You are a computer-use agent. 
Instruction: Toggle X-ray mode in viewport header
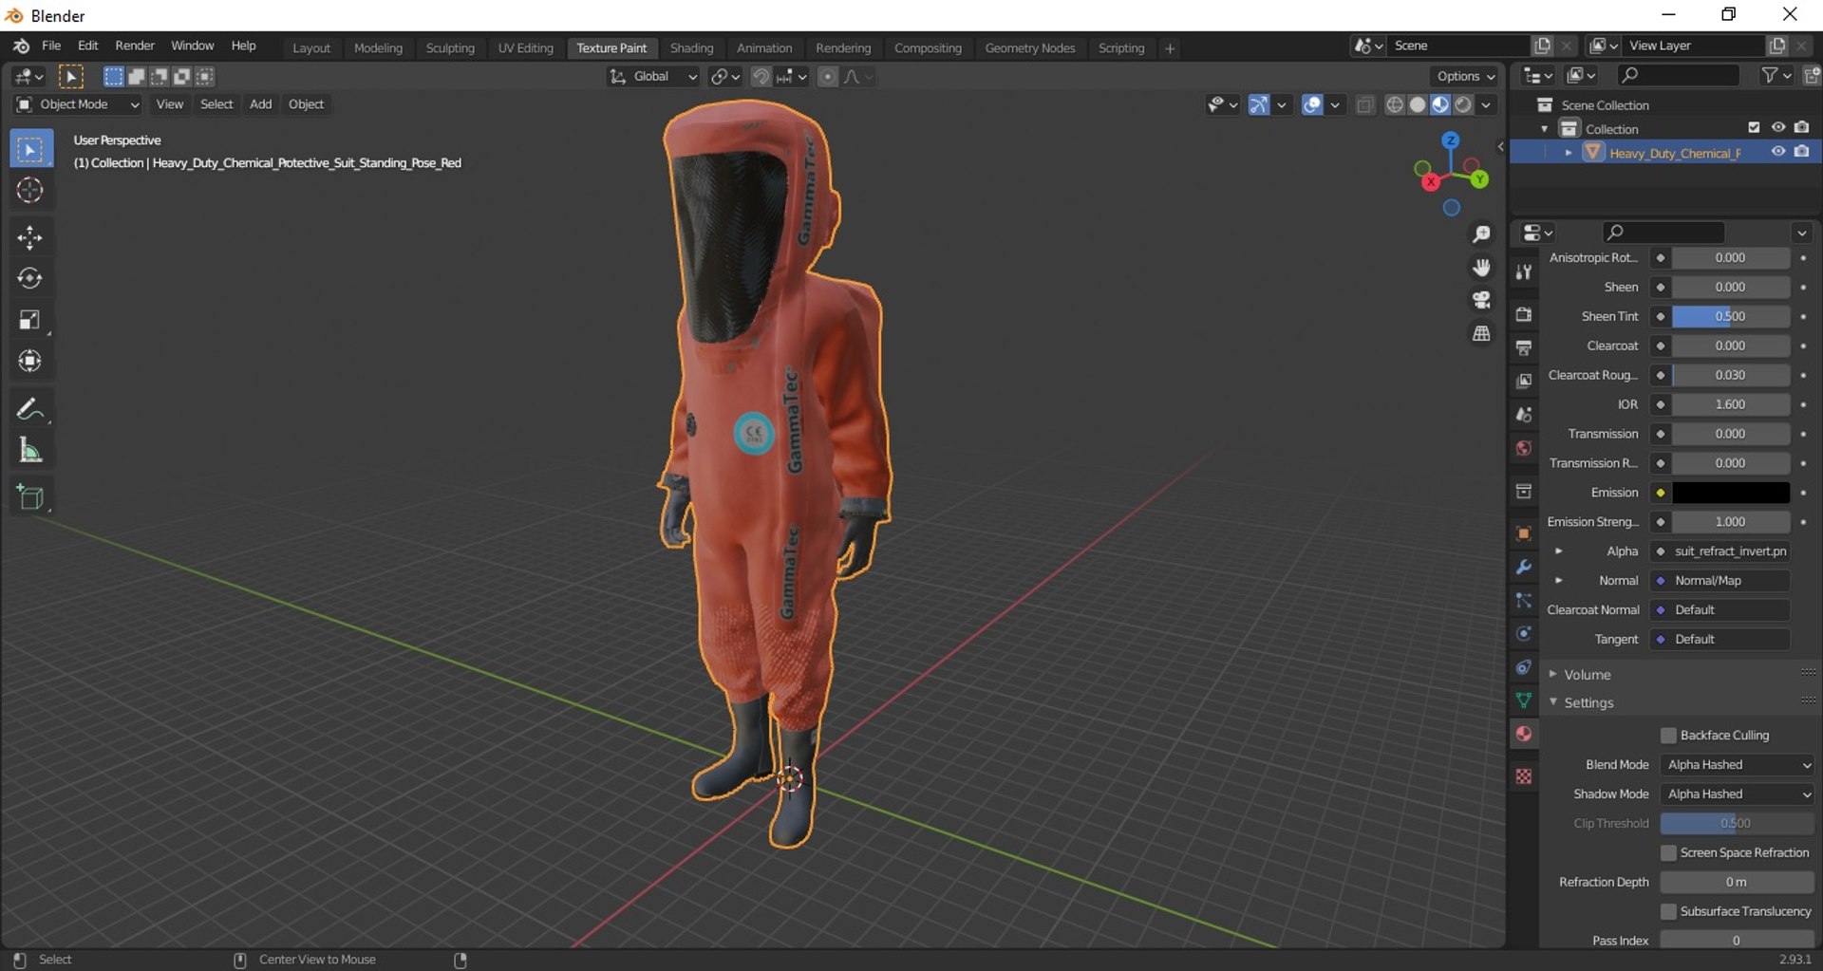(x=1365, y=104)
